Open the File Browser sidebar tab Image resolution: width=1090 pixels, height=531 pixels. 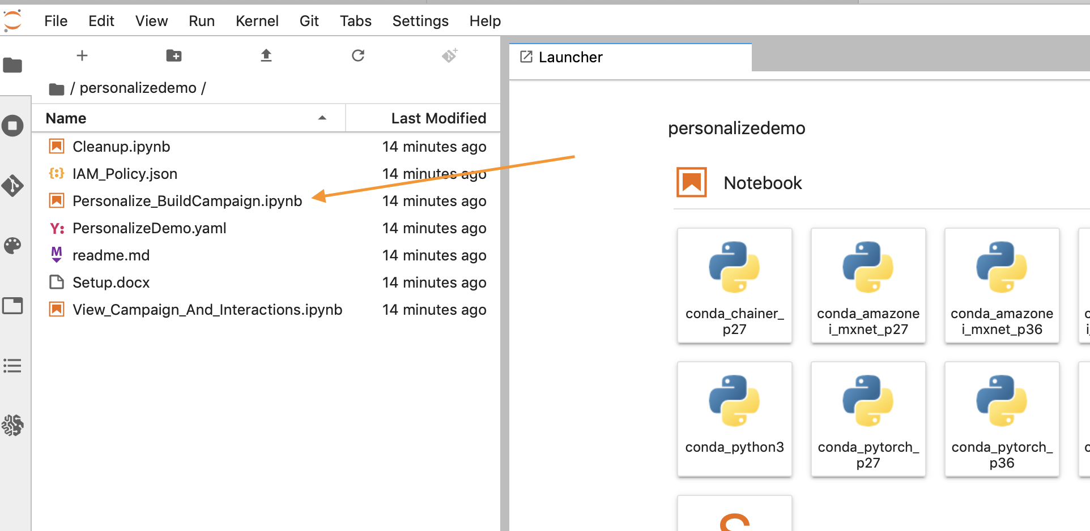coord(12,66)
